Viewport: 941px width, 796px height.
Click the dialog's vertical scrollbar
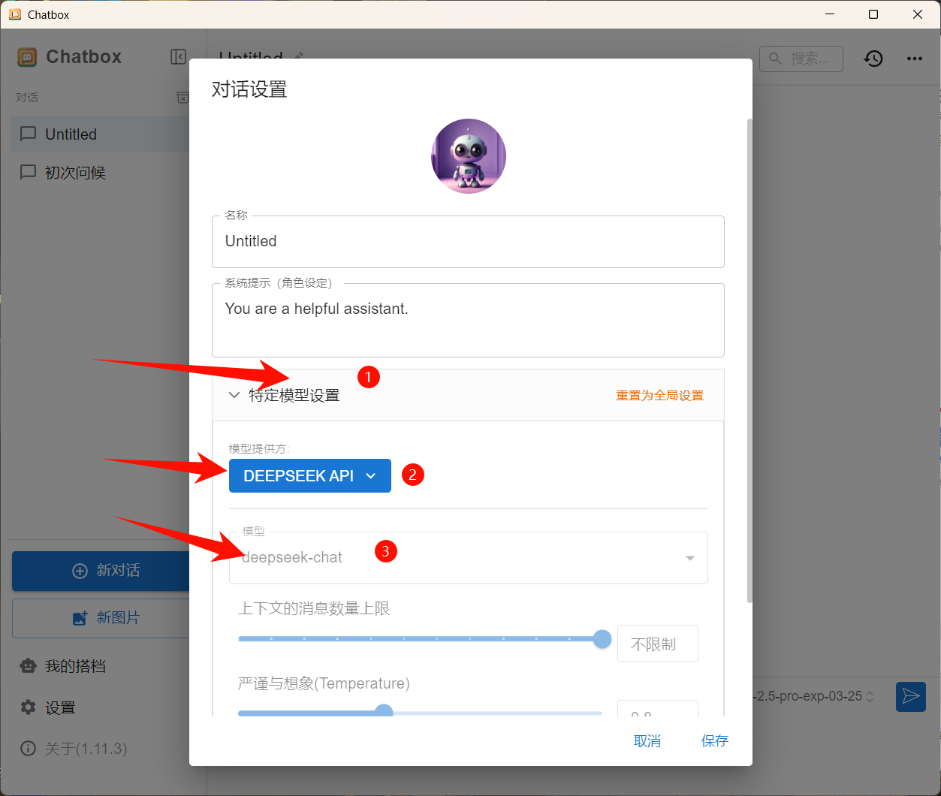[x=749, y=360]
